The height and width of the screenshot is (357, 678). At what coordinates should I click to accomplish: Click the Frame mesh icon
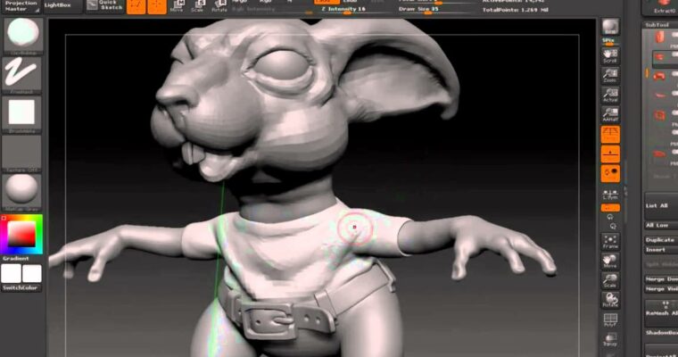(x=610, y=242)
